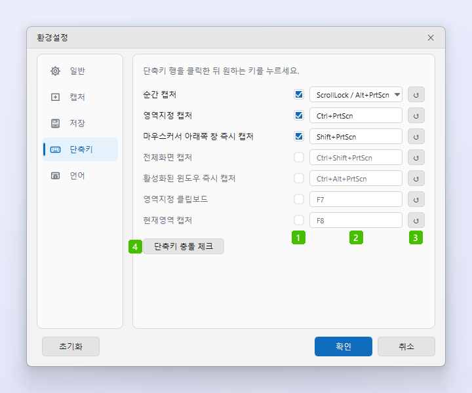Open the 일반 settings gear icon
The width and height of the screenshot is (472, 393).
(x=55, y=71)
